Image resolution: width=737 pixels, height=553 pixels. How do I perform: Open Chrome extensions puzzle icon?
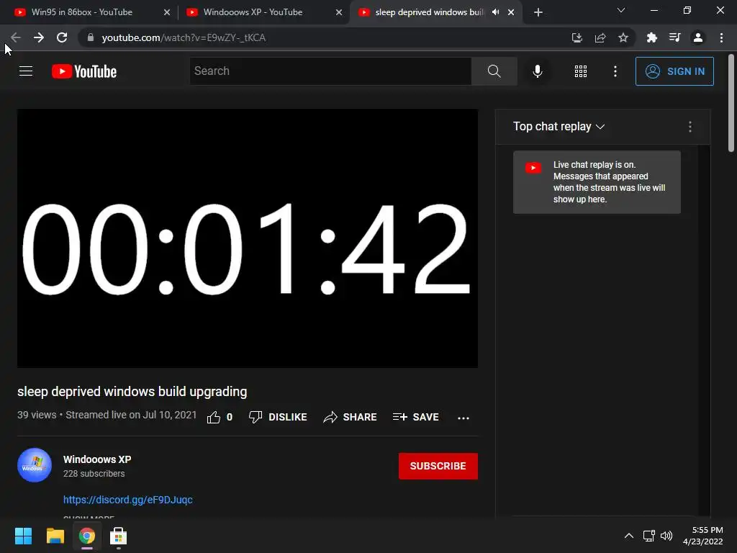point(651,37)
